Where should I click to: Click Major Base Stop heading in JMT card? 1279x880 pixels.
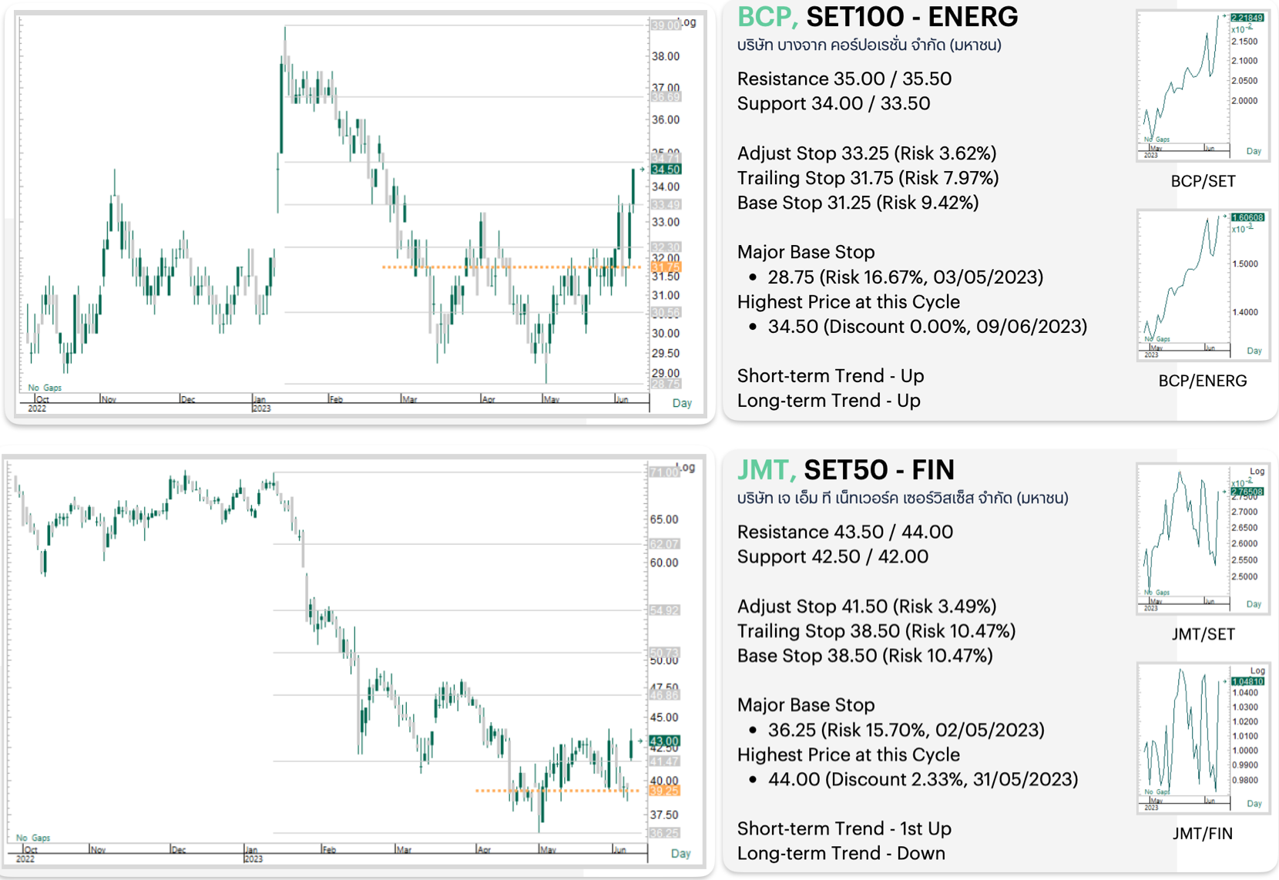(x=806, y=705)
